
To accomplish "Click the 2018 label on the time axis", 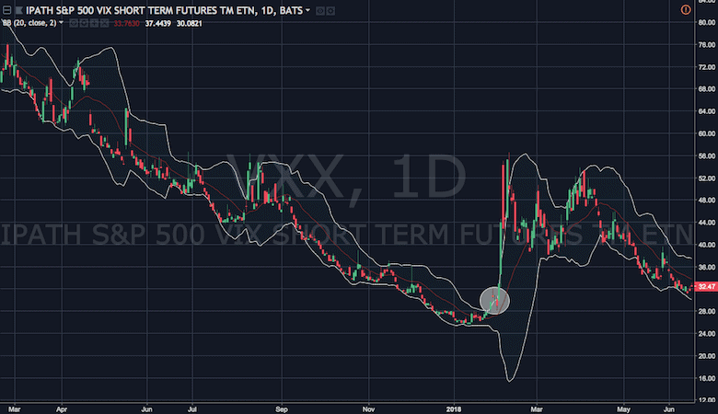I will [x=454, y=409].
